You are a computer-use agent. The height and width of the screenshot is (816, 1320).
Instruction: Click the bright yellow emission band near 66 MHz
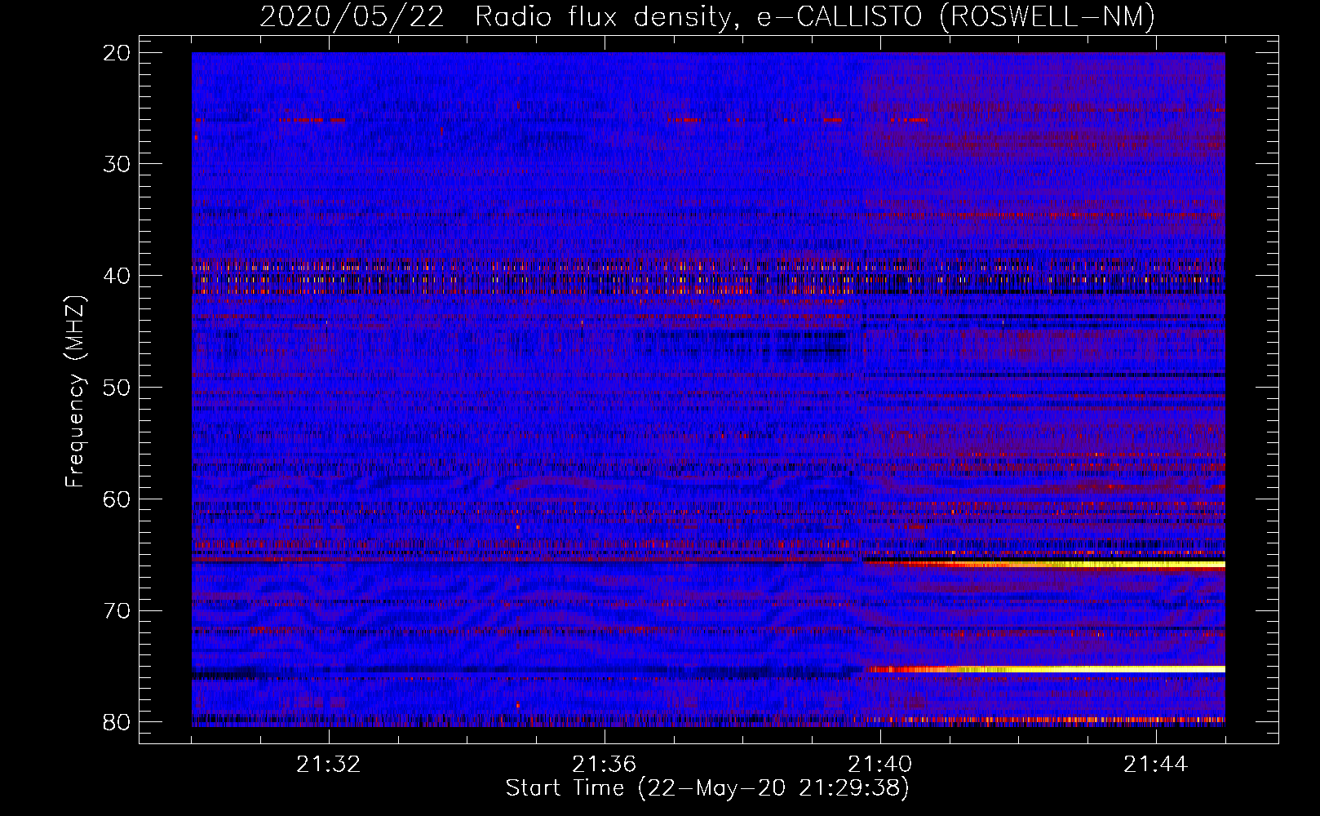point(1044,564)
